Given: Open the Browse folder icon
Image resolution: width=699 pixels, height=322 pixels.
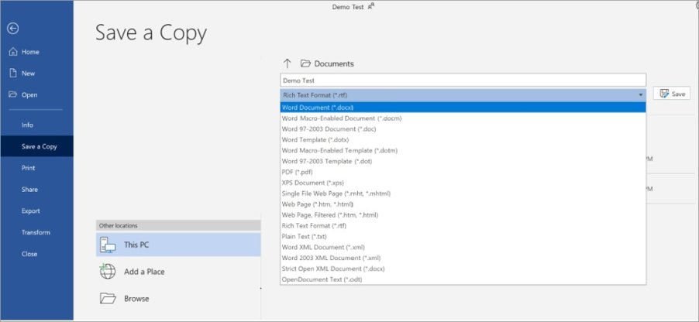Looking at the screenshot, I should coord(108,298).
